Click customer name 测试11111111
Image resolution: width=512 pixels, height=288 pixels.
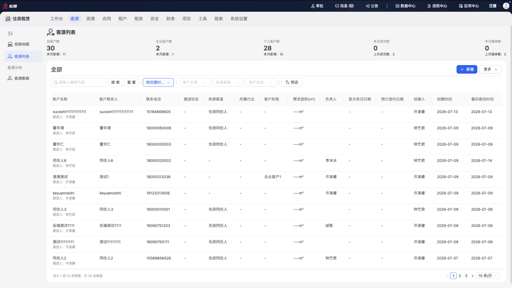pyautogui.click(x=63, y=242)
